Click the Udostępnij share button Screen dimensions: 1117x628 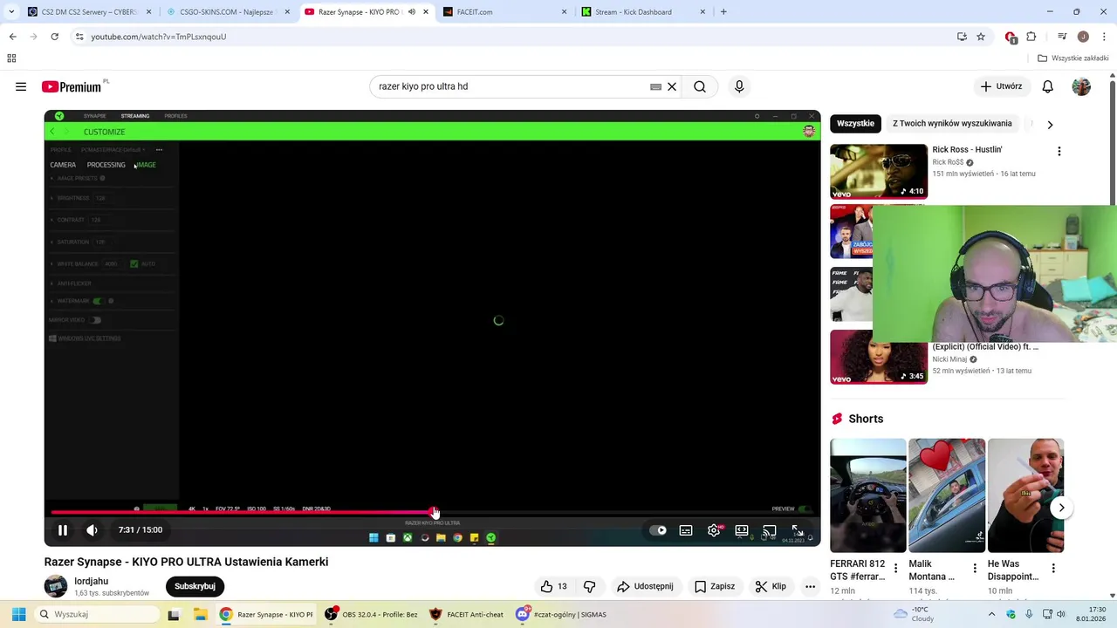coord(645,586)
